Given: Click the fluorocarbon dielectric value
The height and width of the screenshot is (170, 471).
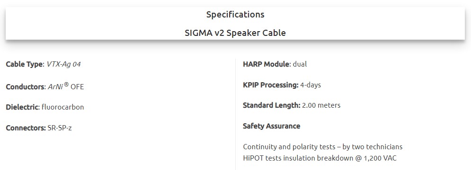Looking at the screenshot, I should [x=63, y=107].
